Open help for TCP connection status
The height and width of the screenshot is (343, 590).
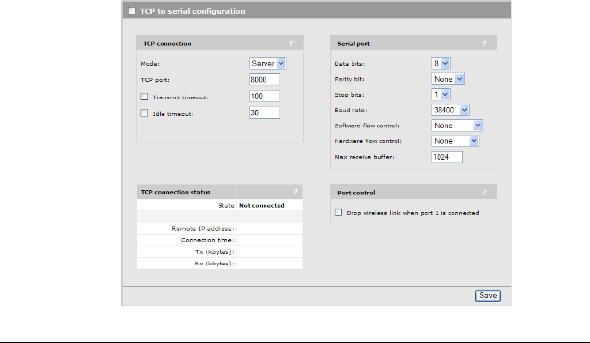pos(296,192)
